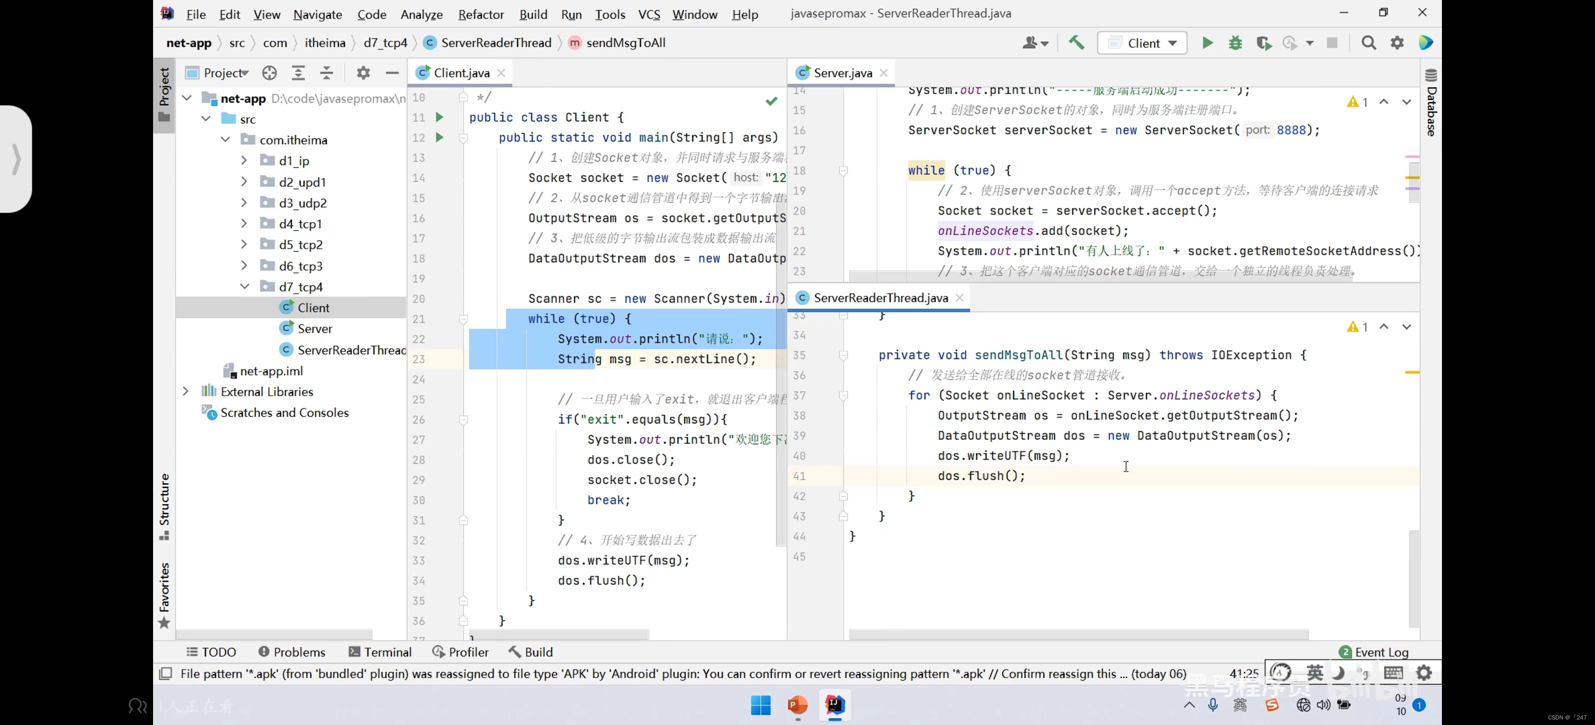Click the vertical scrollbar of ServerReaderThread editor
The image size is (1595, 725).
[1414, 578]
